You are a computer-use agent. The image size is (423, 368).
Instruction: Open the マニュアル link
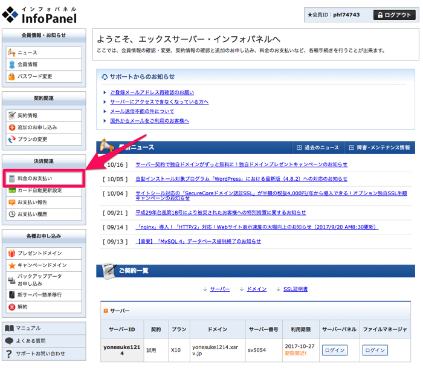44,328
